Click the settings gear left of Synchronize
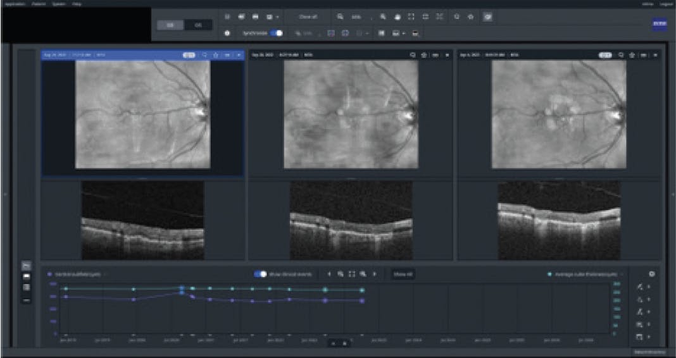This screenshot has height=358, width=676. (227, 33)
